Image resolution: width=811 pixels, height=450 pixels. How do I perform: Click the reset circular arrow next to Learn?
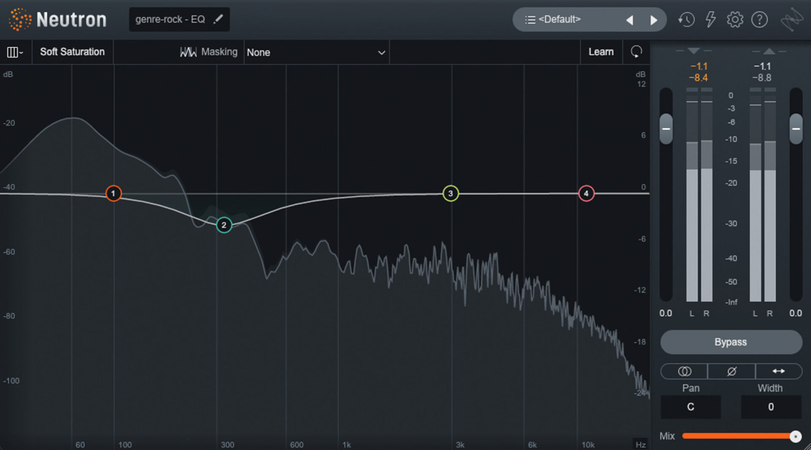636,51
